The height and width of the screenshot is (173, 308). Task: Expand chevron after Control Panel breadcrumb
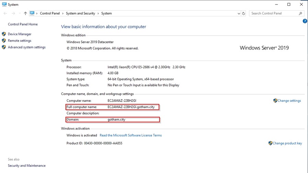[63, 13]
